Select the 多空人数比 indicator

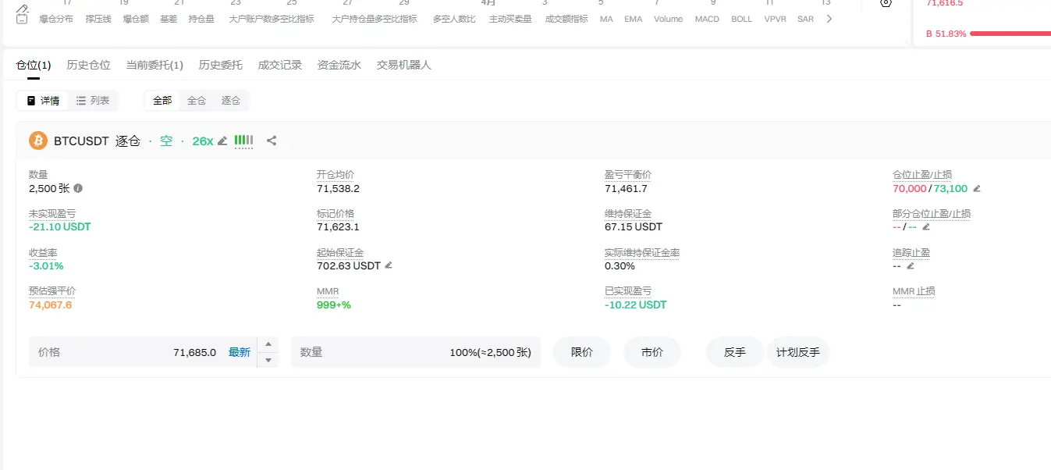tap(454, 19)
